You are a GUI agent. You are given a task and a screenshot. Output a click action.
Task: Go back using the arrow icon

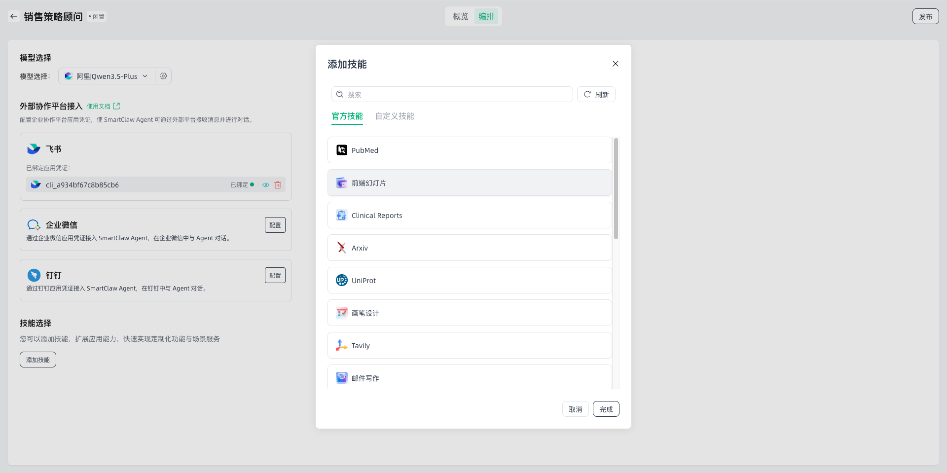tap(14, 16)
